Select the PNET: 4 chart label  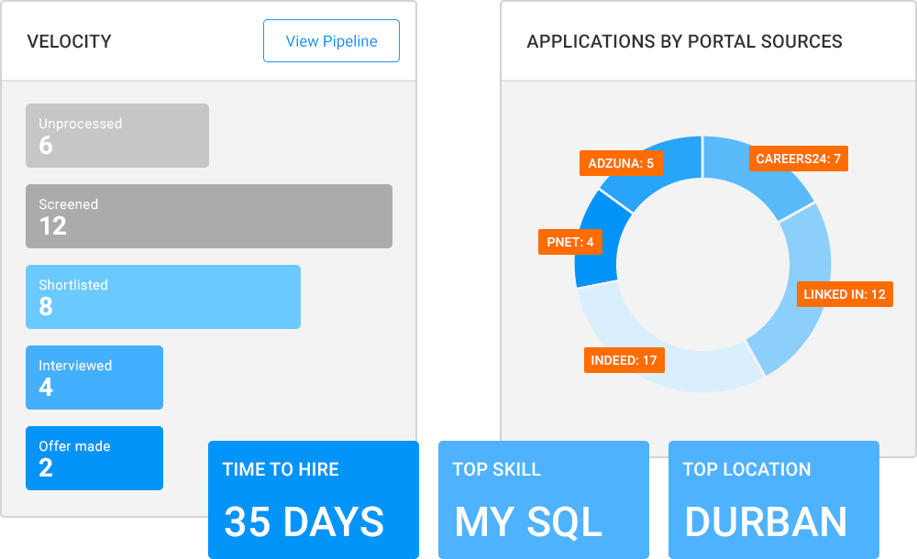coord(570,242)
